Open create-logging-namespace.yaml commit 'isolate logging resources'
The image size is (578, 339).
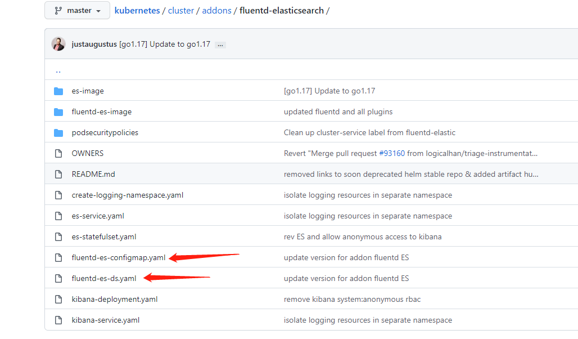click(368, 195)
